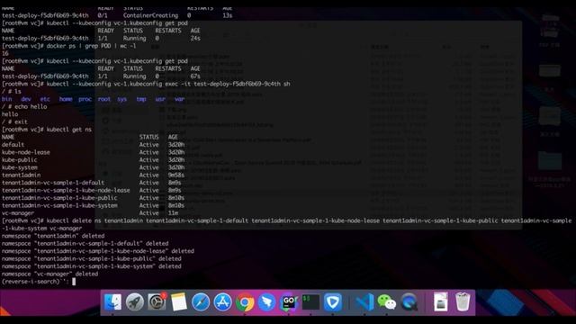Click 'tmp' directory in ls output
Image resolution: width=576 pixels, height=324 pixels.
(x=141, y=99)
